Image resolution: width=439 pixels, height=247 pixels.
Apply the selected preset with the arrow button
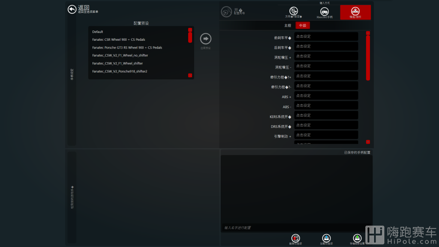(x=205, y=39)
